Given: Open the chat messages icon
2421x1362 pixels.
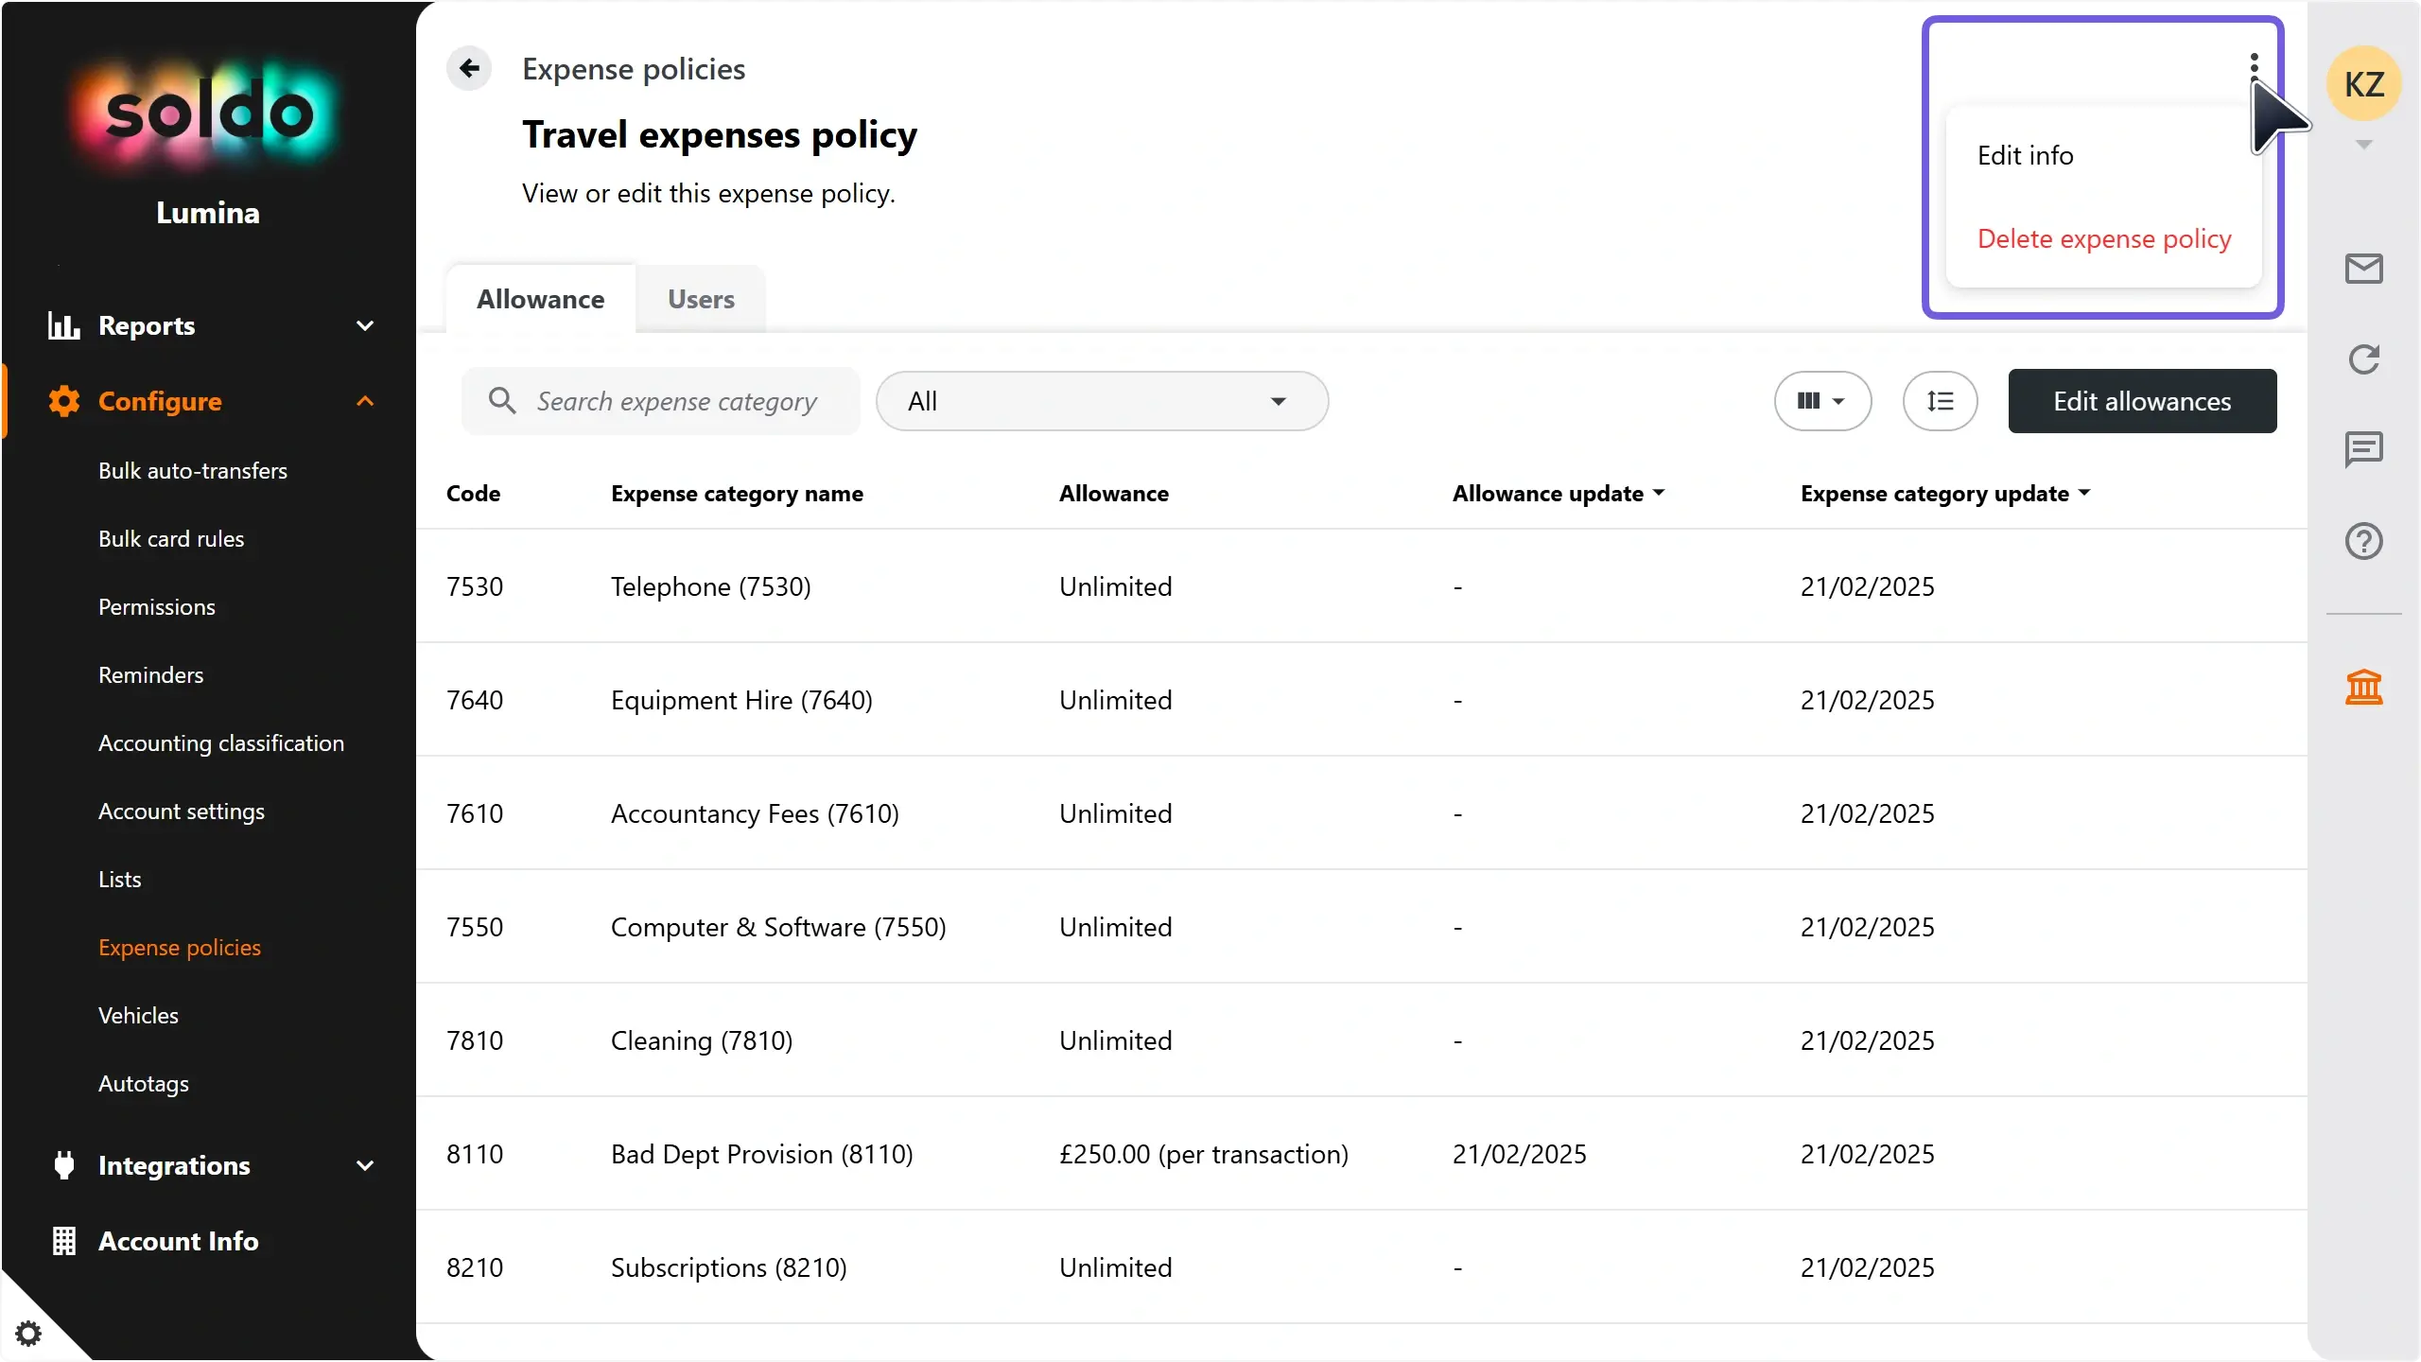Looking at the screenshot, I should pyautogui.click(x=2363, y=449).
